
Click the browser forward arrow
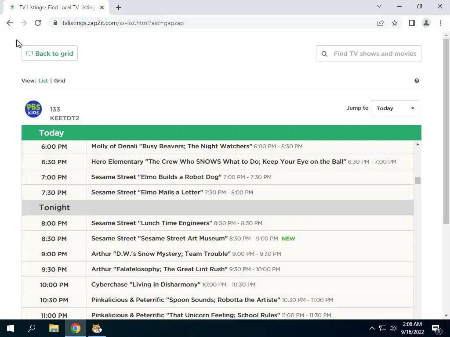point(24,23)
